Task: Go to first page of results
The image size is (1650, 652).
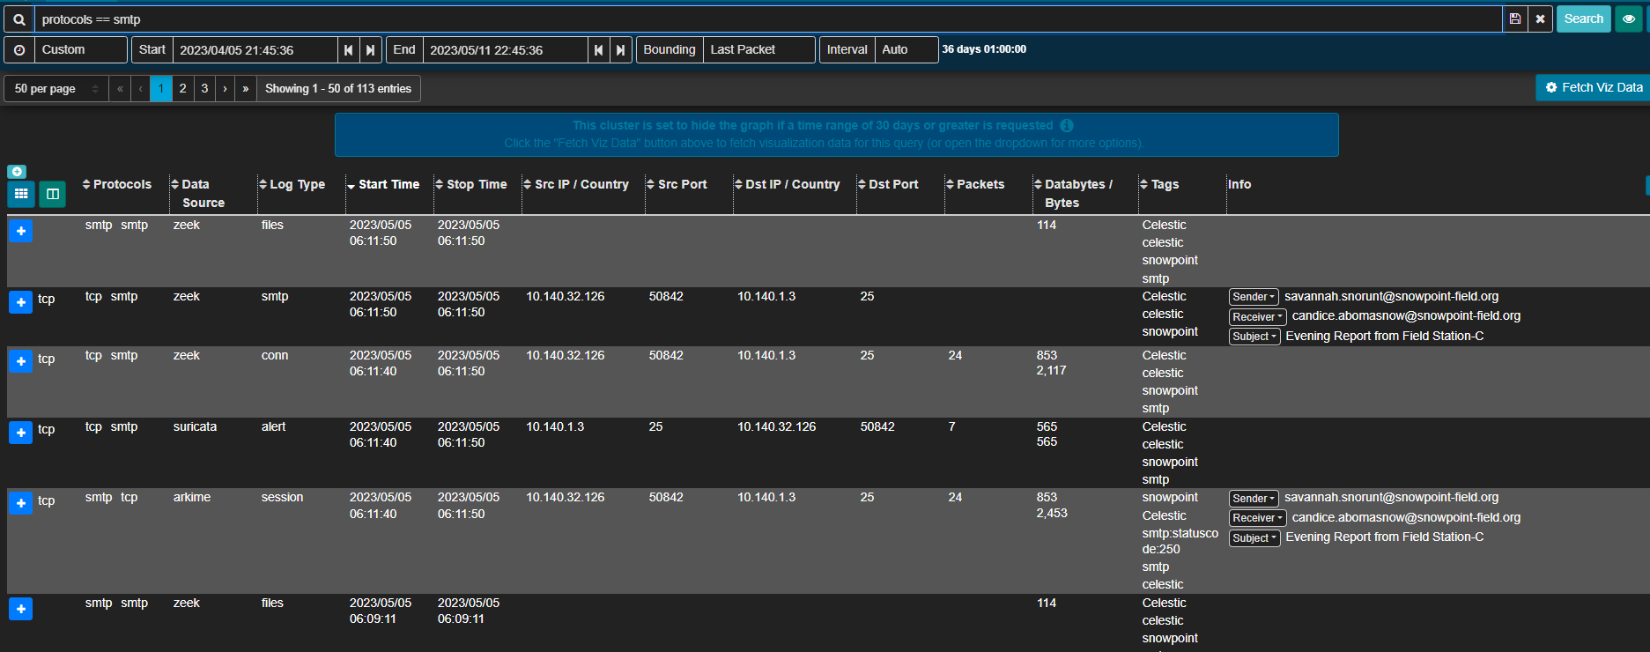Action: (x=120, y=89)
